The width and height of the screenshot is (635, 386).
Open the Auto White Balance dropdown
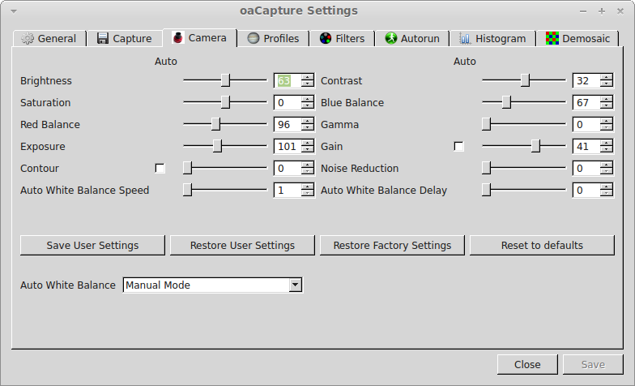(x=295, y=285)
